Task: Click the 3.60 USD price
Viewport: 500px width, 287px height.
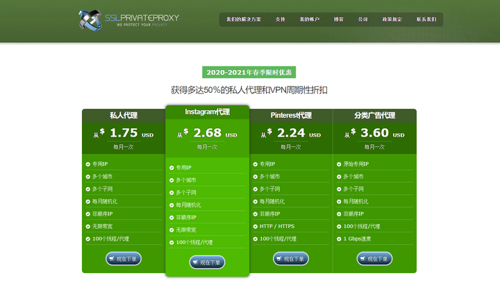Action: coord(374,133)
